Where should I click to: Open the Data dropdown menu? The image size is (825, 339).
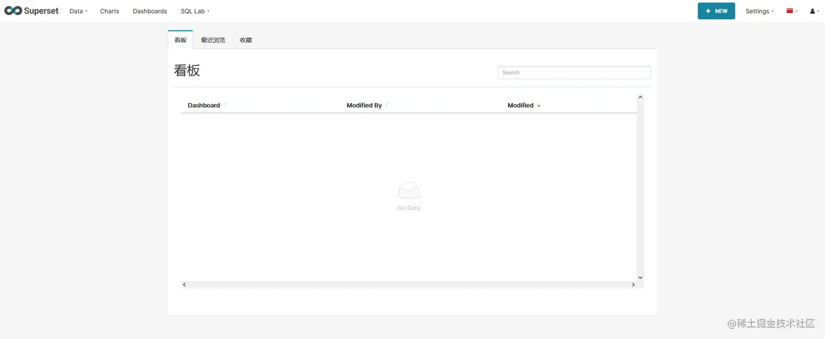[x=79, y=11]
